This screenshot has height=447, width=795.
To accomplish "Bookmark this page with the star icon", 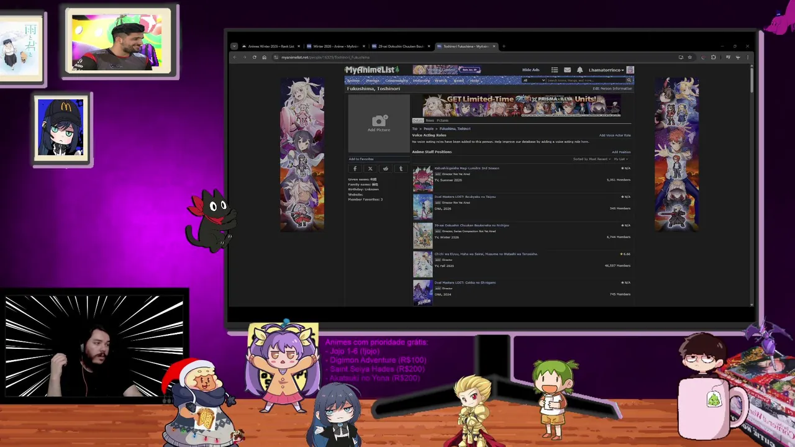I will (x=689, y=57).
